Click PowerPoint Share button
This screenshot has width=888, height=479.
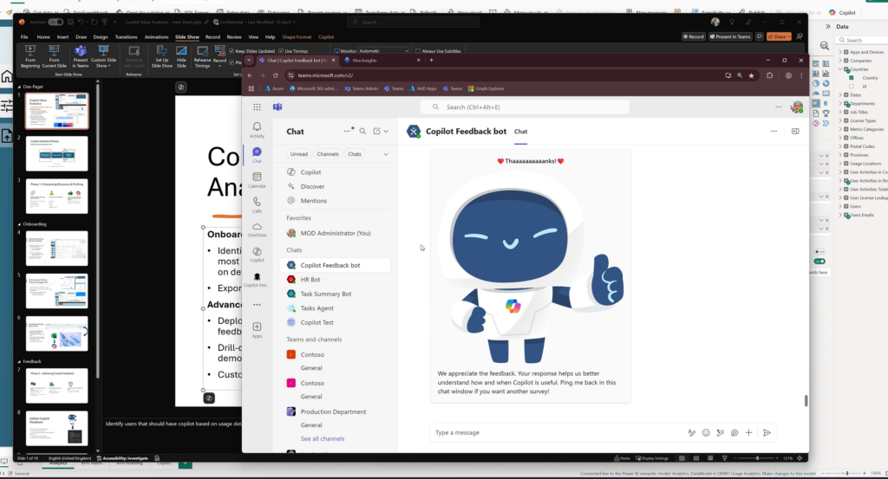coord(779,36)
